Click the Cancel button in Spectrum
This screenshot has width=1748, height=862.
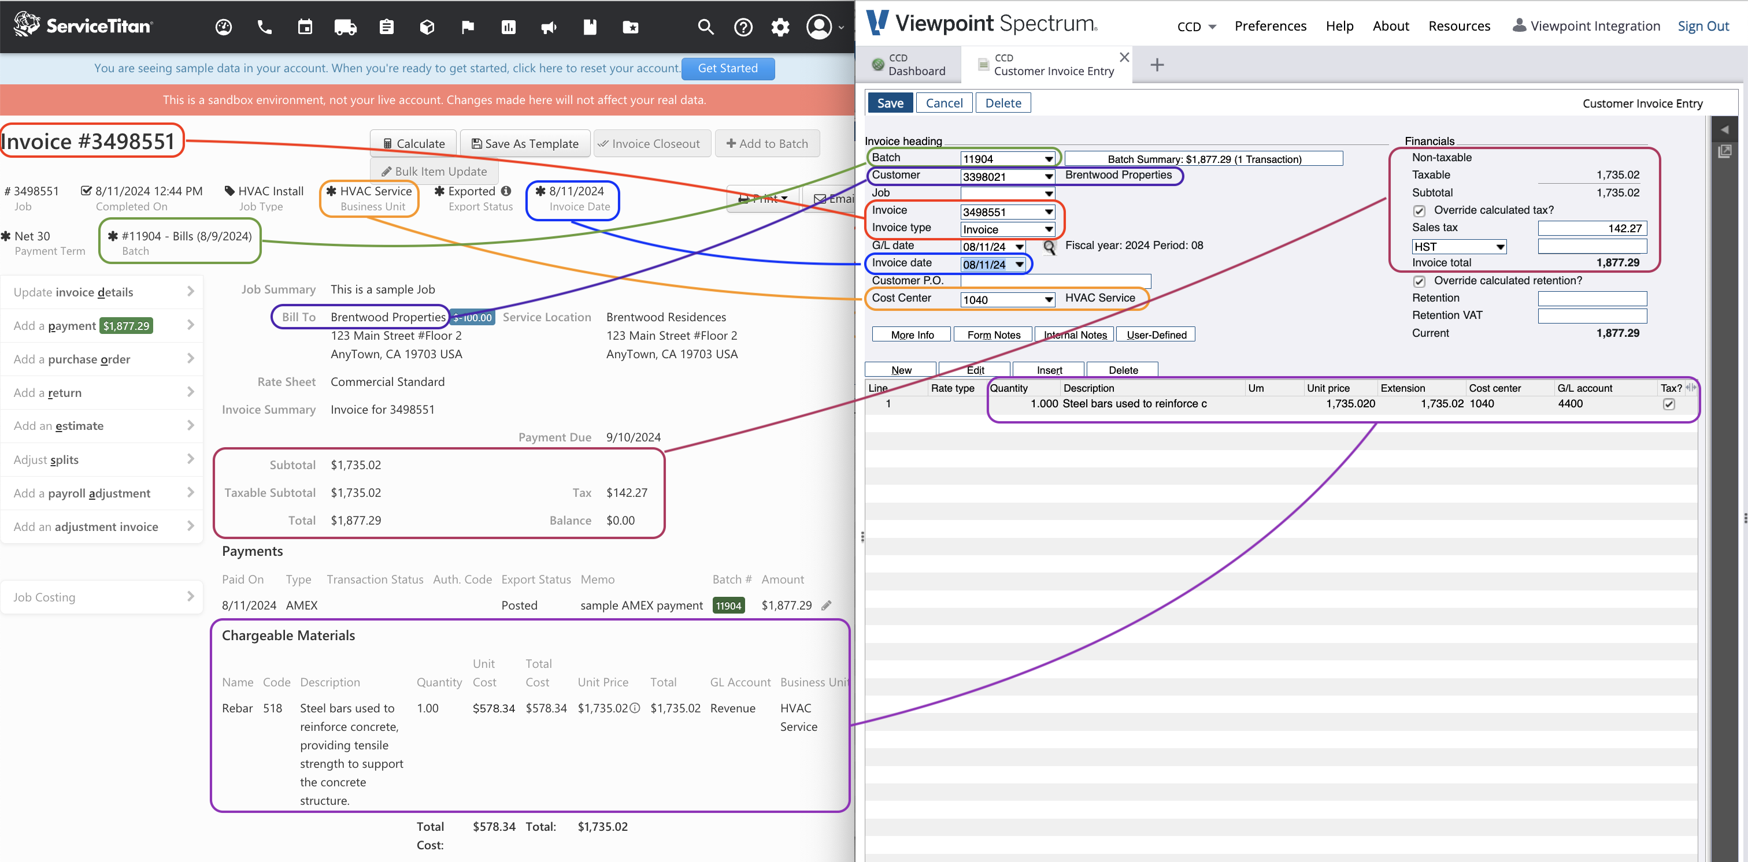coord(944,103)
